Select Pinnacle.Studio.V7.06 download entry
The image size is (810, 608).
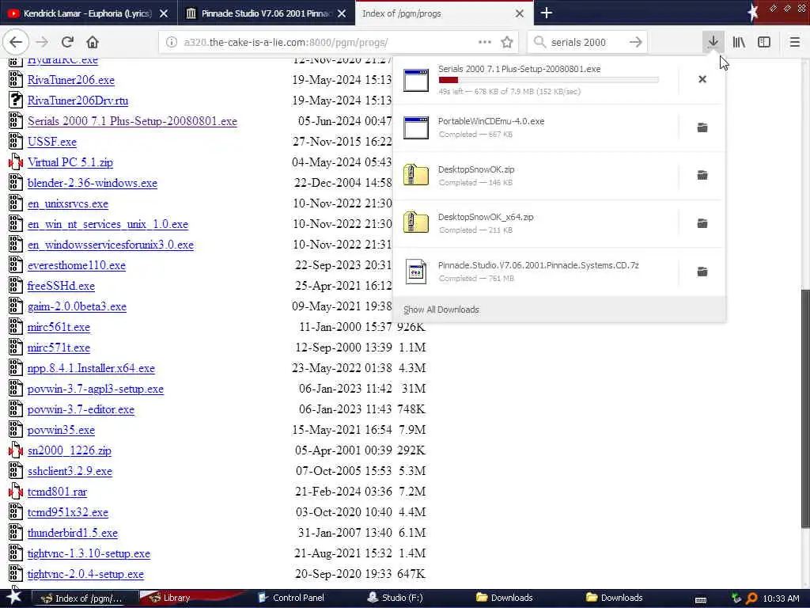tap(536, 272)
